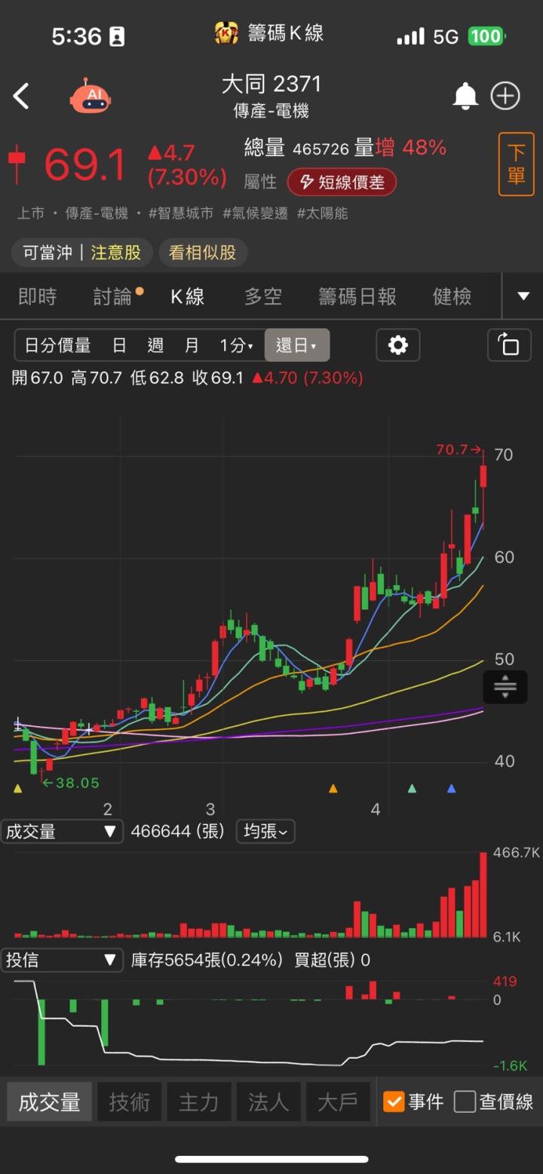Tap the #太陽能 hashtag
The width and height of the screenshot is (543, 1174).
[323, 213]
